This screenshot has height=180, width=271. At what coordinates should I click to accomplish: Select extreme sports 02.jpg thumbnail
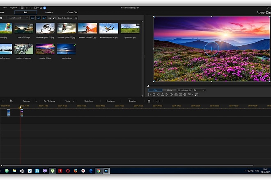tap(67, 28)
